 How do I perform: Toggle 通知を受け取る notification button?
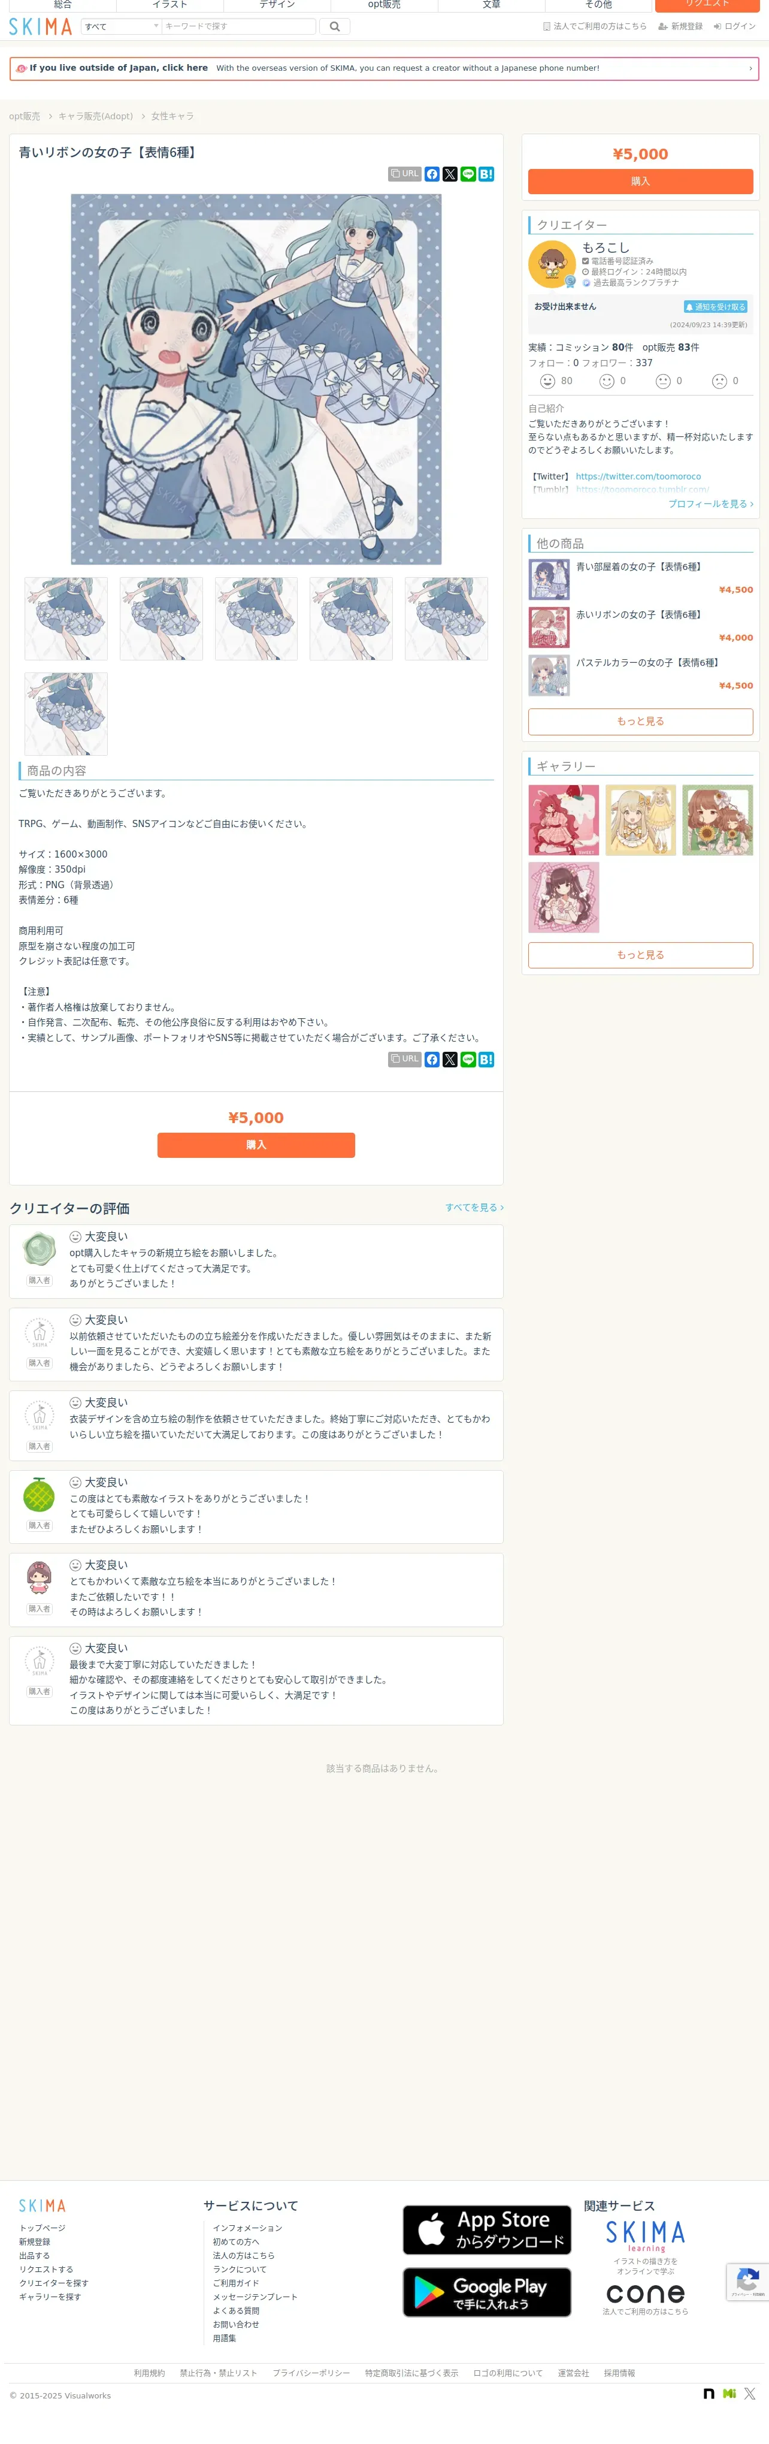716,307
